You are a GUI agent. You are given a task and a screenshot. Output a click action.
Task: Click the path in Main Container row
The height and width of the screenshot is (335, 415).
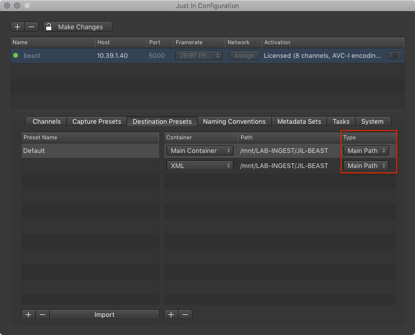click(x=284, y=150)
